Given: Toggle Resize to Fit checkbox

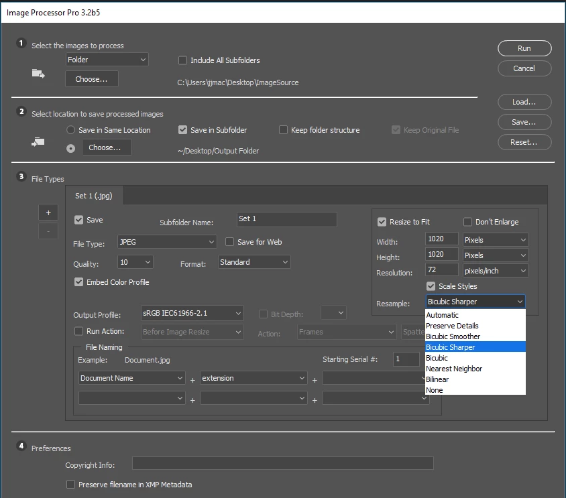Looking at the screenshot, I should [382, 222].
